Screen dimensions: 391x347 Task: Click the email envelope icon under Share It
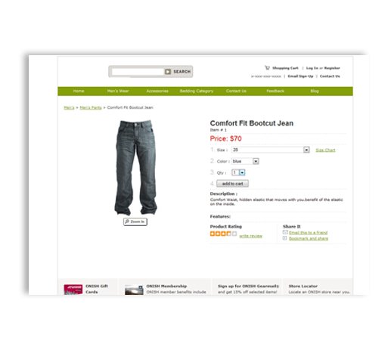click(x=285, y=232)
